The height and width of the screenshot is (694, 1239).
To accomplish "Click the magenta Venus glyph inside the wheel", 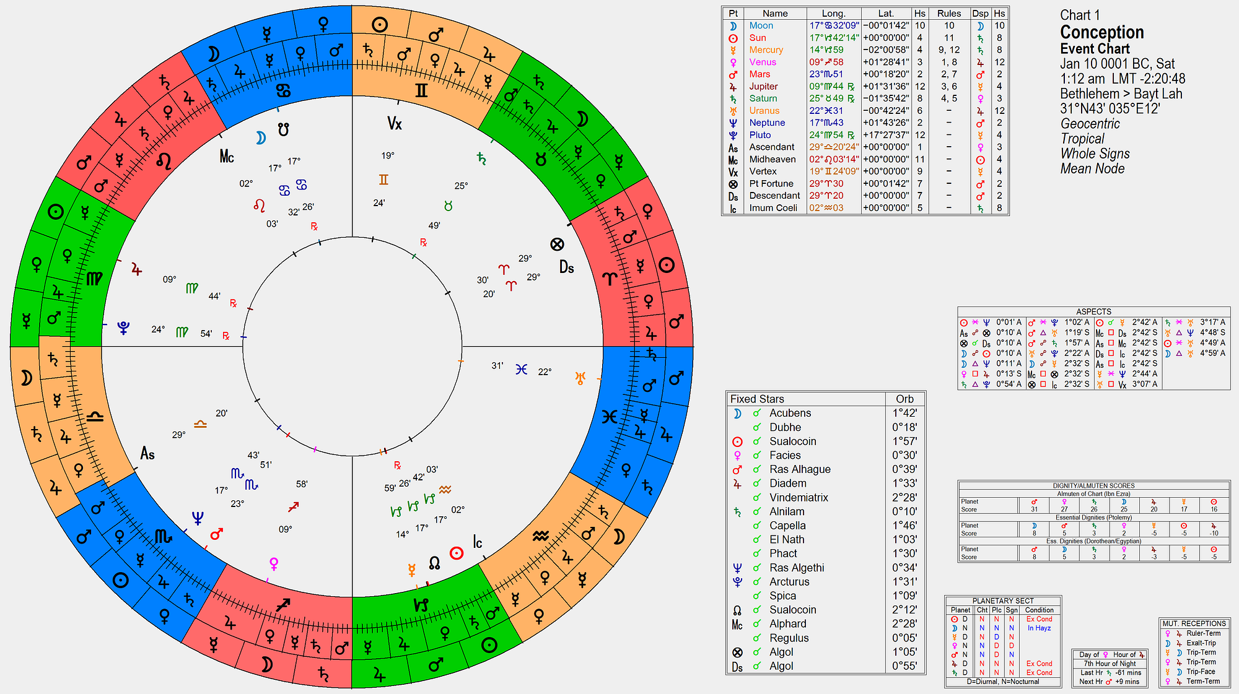I will click(273, 563).
